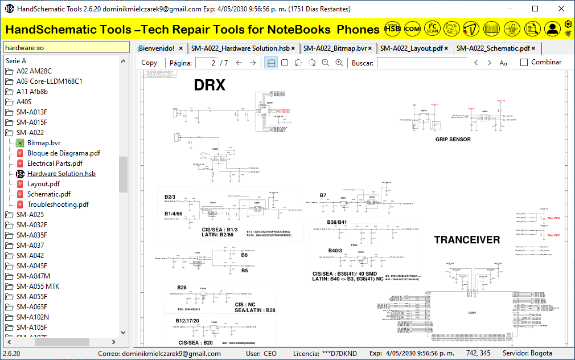Open Bitmap.bvr in the tree

pyautogui.click(x=44, y=143)
